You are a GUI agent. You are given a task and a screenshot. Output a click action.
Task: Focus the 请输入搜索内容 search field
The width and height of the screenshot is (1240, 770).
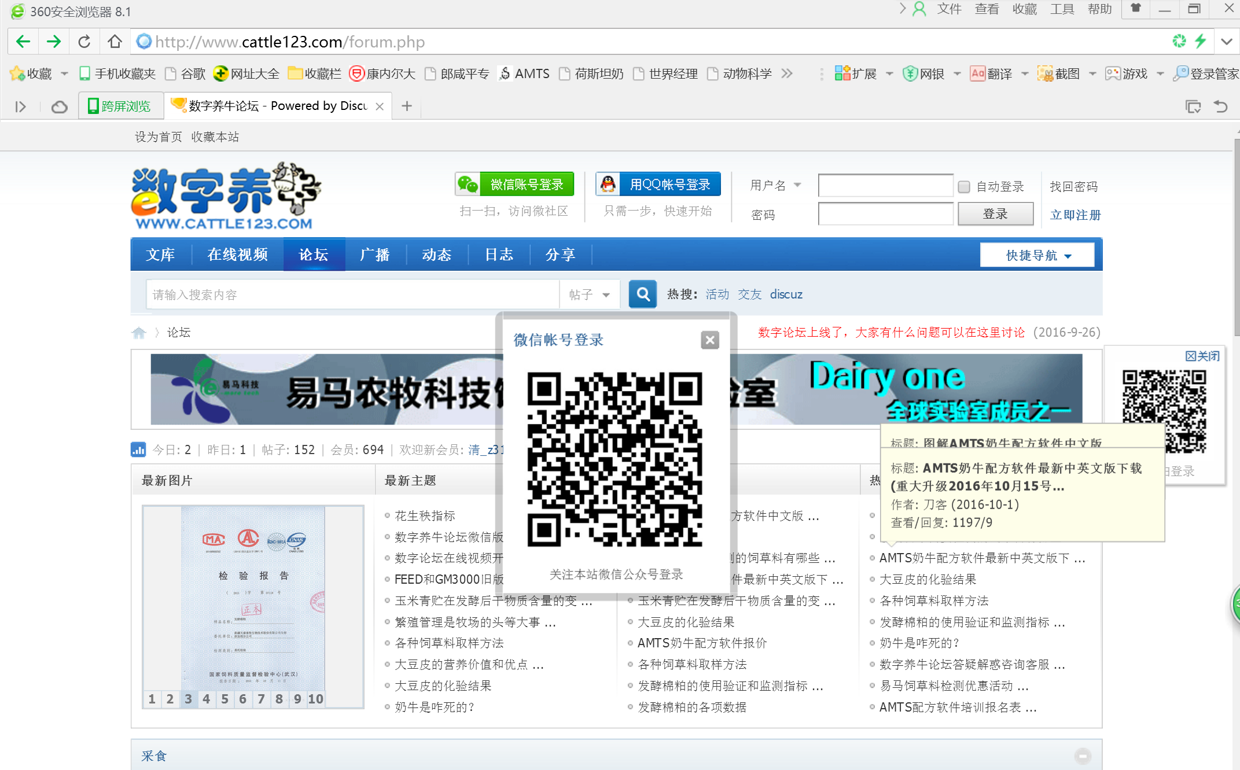(x=352, y=294)
